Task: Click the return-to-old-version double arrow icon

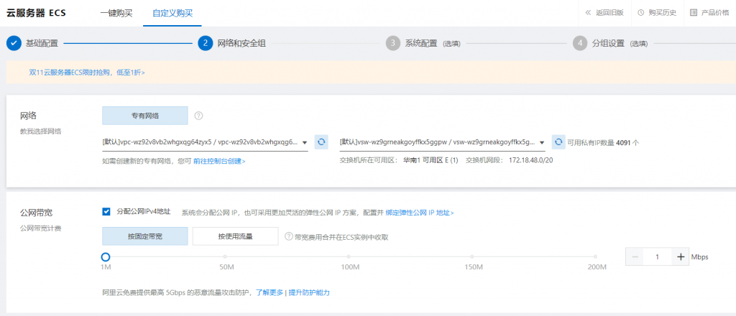Action: click(x=588, y=13)
